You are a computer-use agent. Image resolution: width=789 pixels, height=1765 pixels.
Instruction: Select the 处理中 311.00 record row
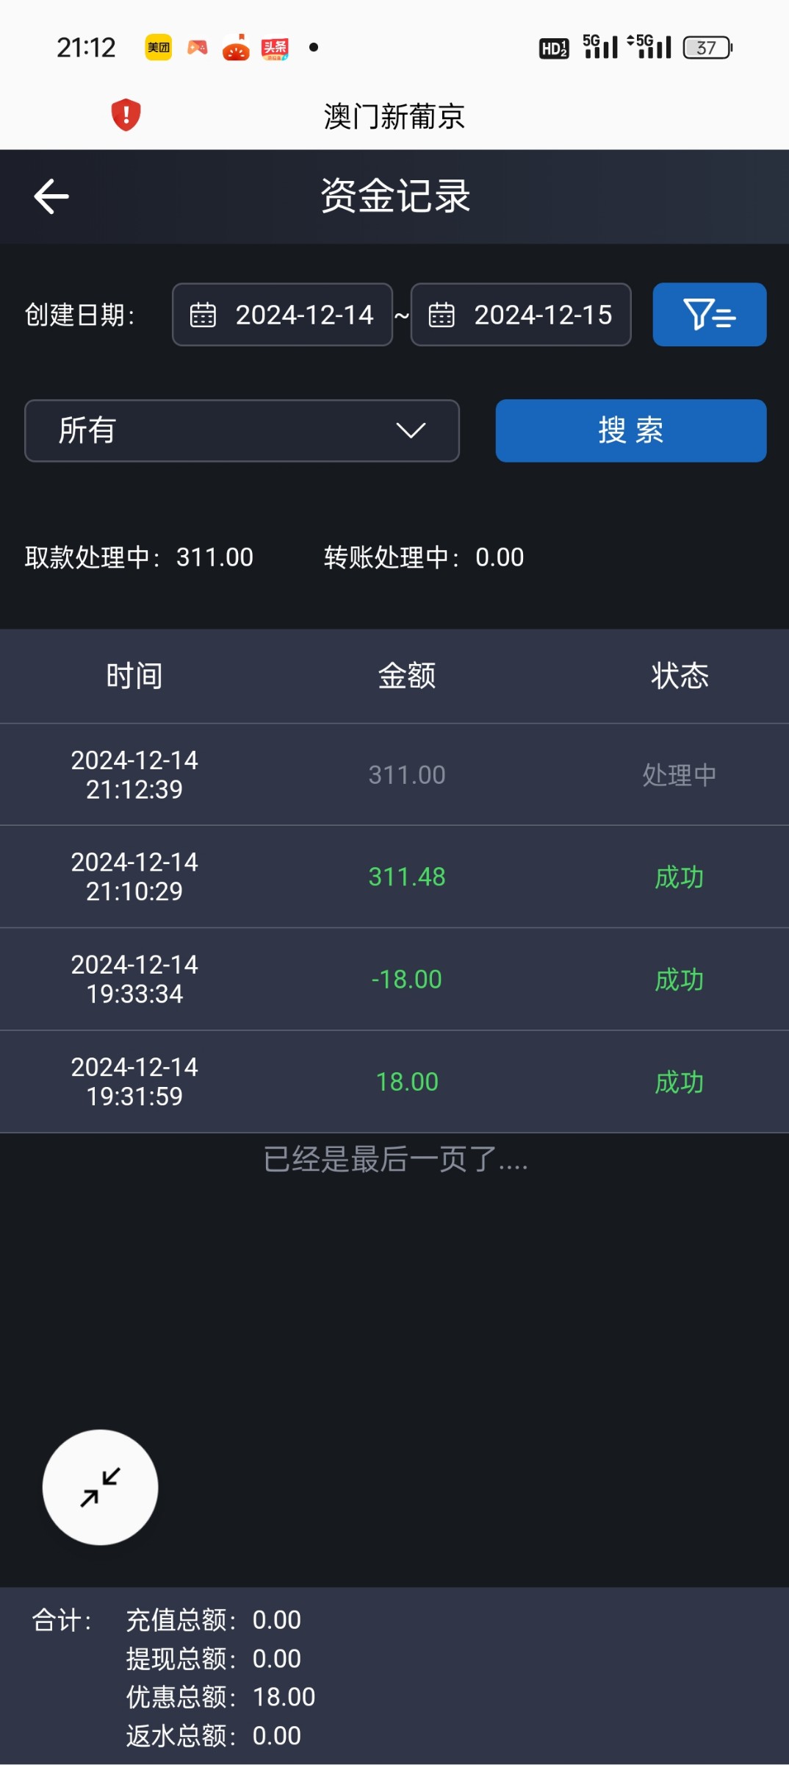point(394,774)
